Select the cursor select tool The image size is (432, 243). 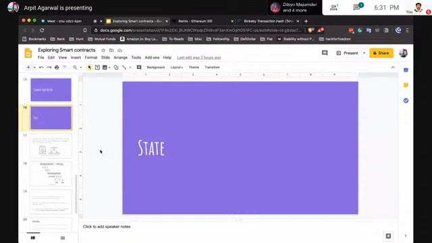(89, 67)
